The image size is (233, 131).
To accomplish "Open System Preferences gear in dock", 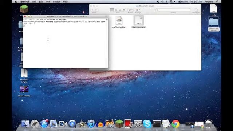I will click(x=138, y=124).
